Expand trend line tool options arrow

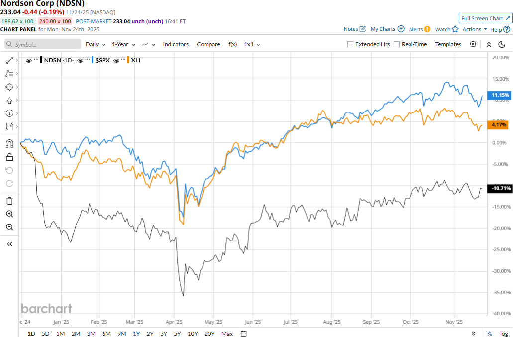17,60
